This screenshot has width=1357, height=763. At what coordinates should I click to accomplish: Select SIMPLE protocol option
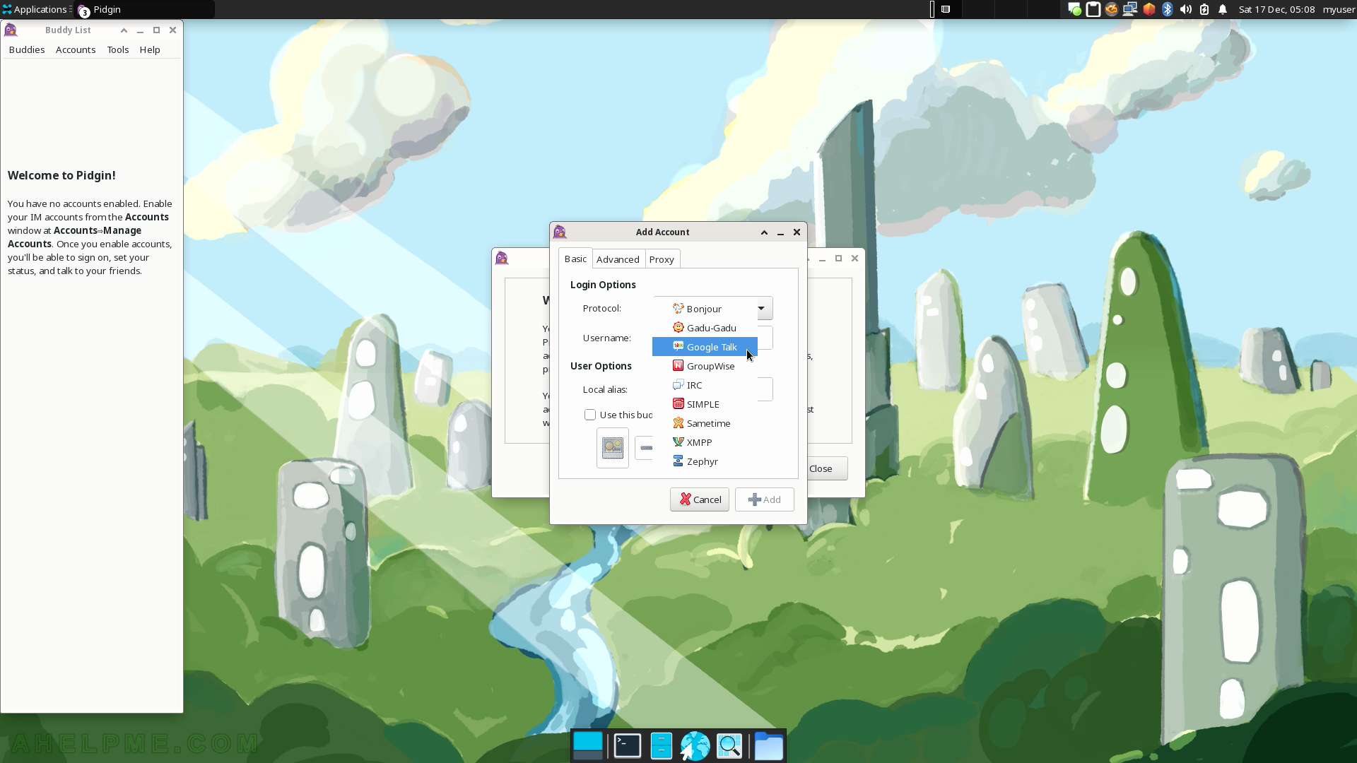(705, 404)
